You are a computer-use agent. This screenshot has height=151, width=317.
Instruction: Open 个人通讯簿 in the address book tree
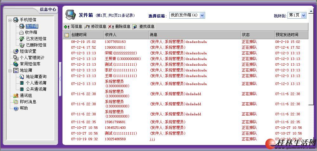(36, 83)
